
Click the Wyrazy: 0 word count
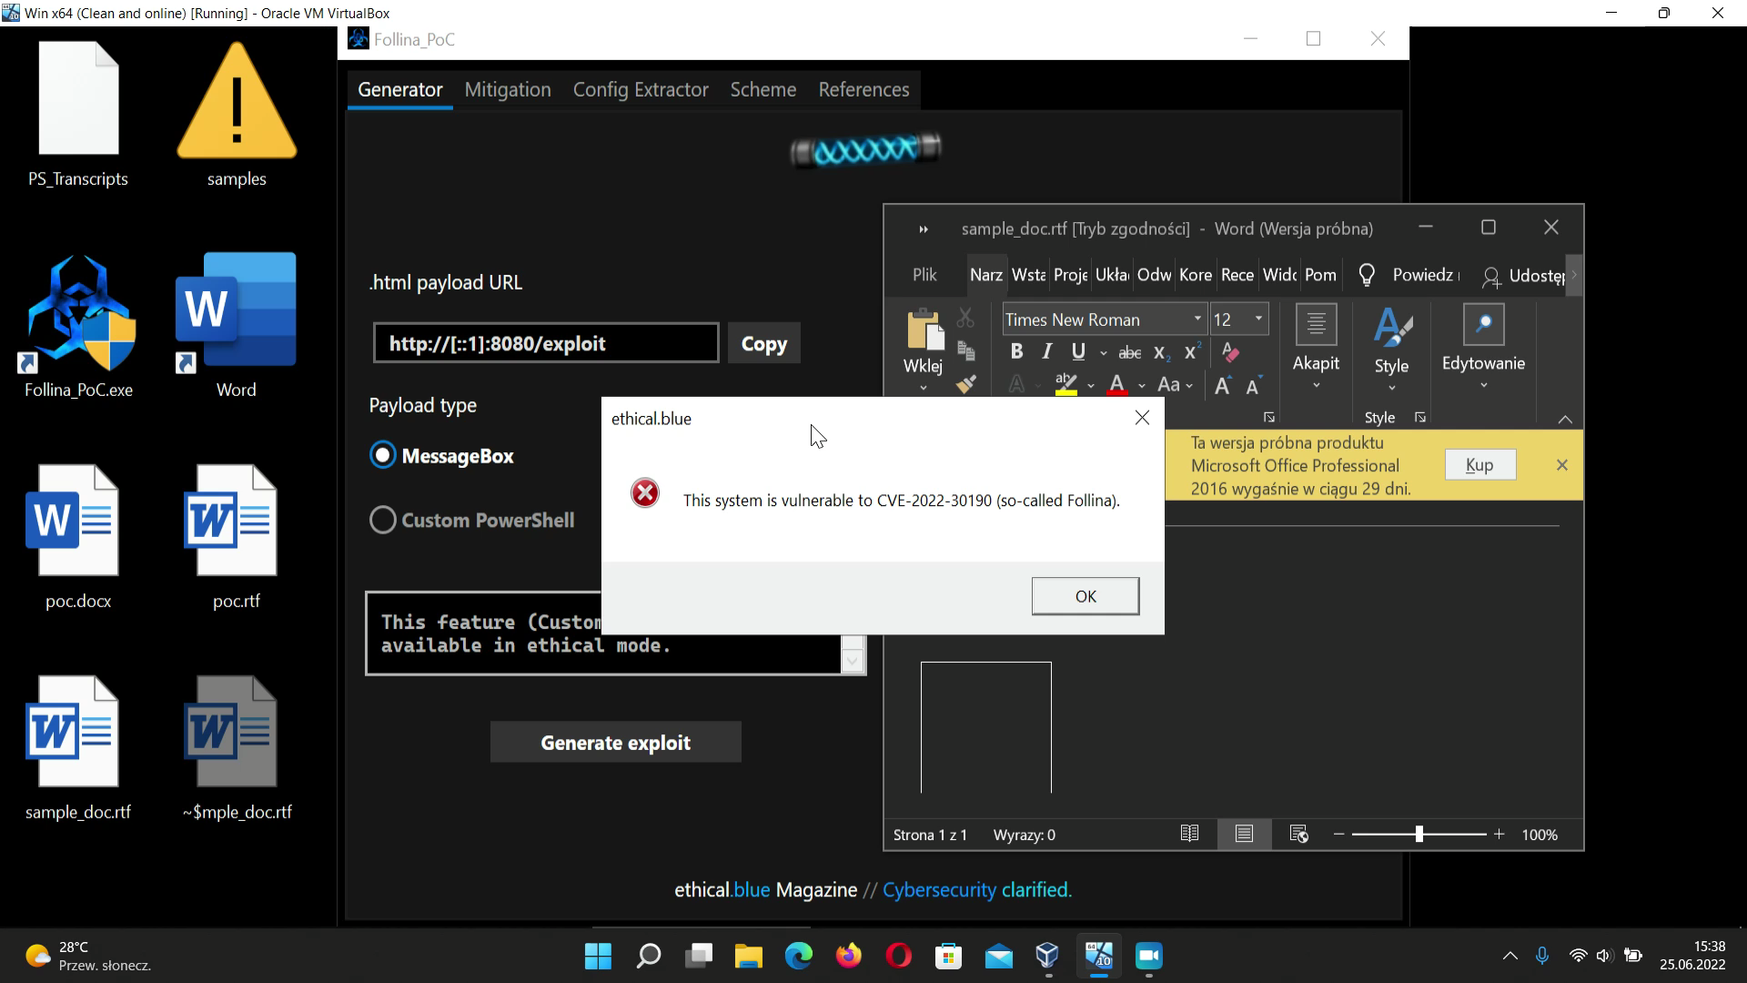(1024, 835)
